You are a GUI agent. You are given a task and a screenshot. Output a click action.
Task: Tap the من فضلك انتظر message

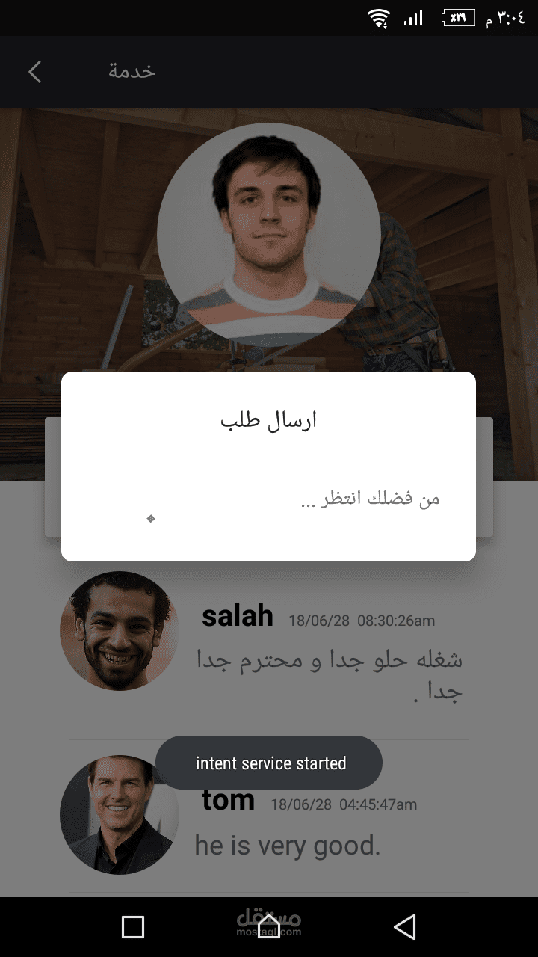point(370,499)
